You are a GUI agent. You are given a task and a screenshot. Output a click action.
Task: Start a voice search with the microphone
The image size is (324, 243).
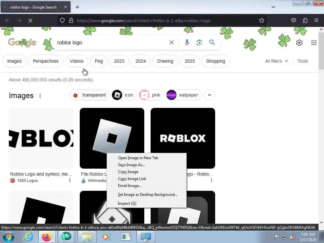[187, 43]
